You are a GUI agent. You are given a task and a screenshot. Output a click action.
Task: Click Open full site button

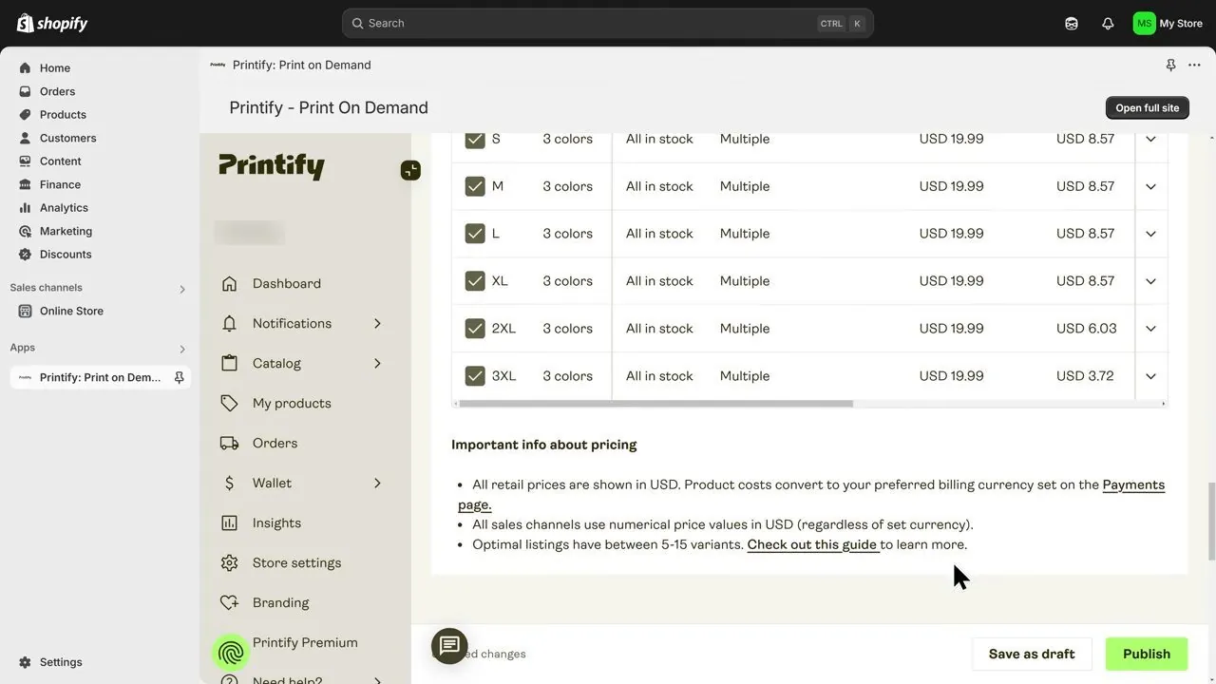(1148, 107)
